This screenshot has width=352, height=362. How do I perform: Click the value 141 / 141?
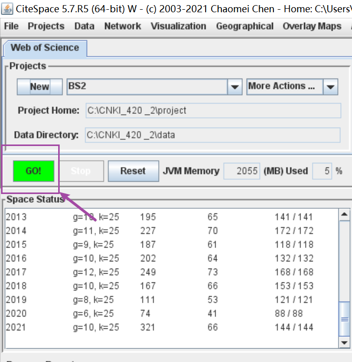click(294, 217)
